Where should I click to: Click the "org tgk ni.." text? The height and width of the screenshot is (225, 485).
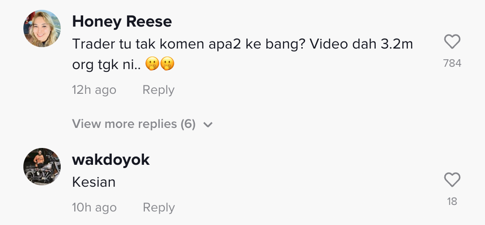click(x=106, y=65)
